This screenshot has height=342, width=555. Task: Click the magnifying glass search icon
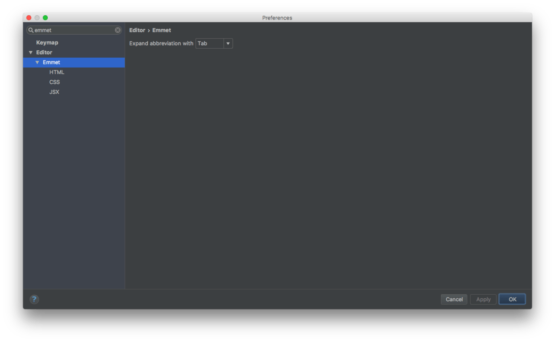pyautogui.click(x=30, y=30)
